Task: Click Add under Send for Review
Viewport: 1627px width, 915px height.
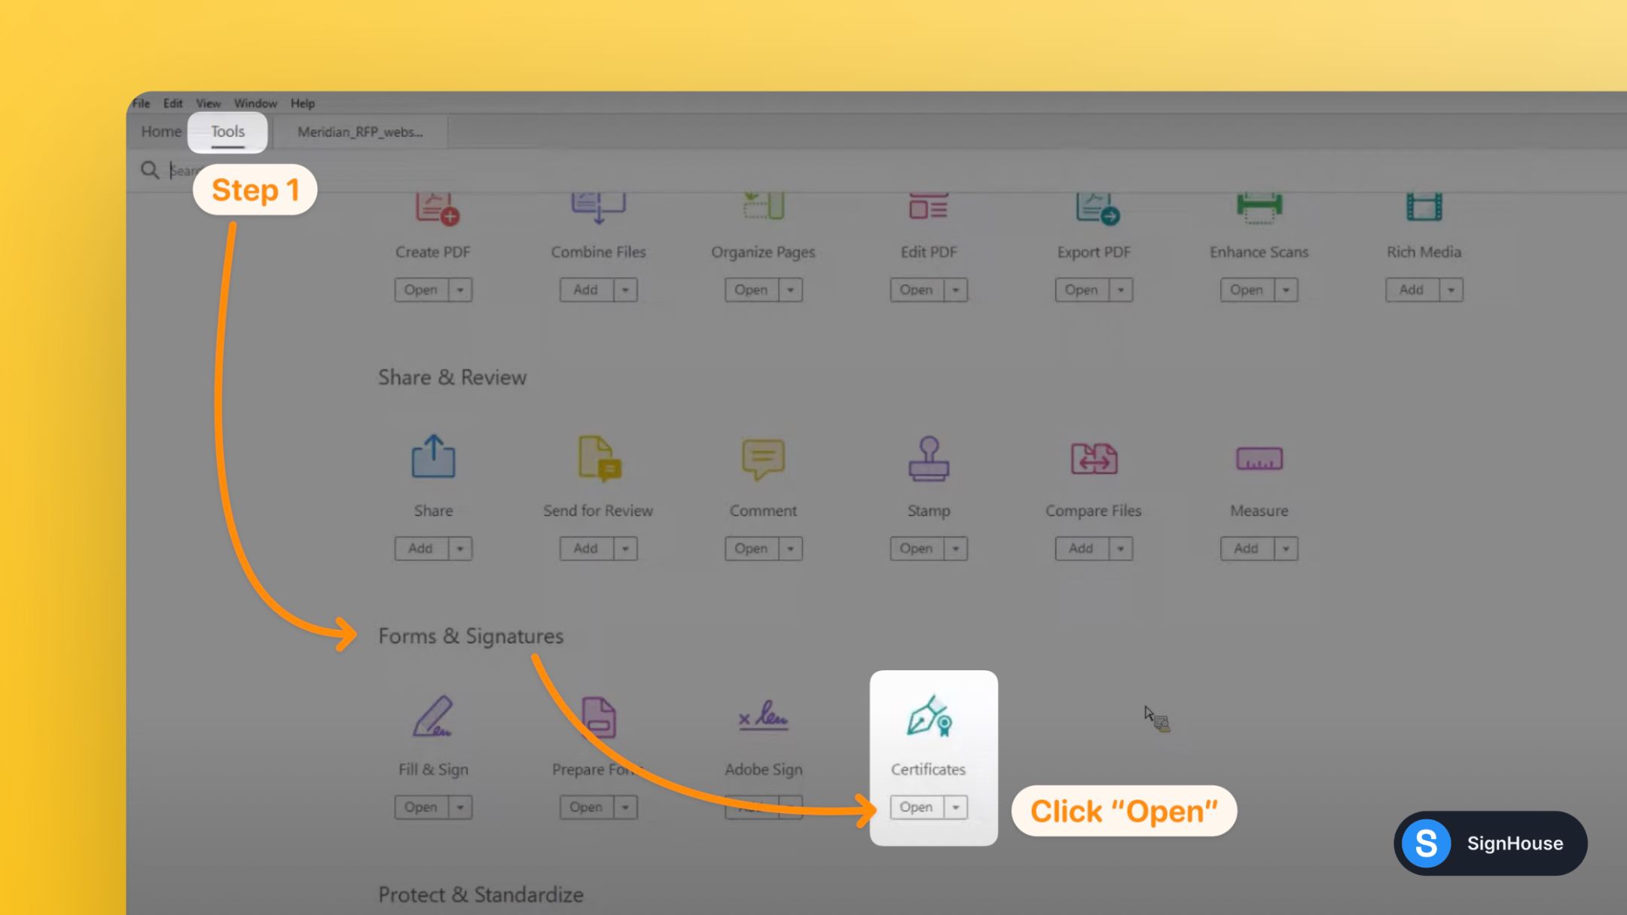Action: [587, 548]
